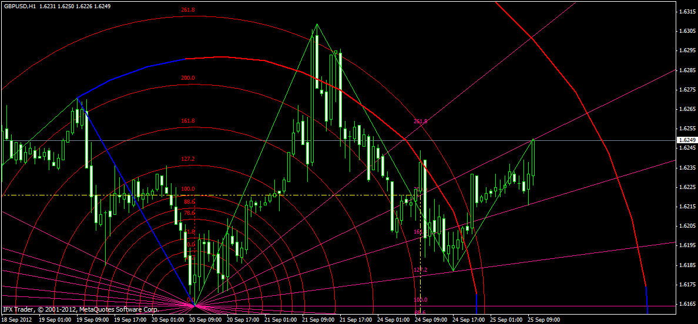
Task: Click the red 127.2 Fibonacci arc label
Action: 187,158
